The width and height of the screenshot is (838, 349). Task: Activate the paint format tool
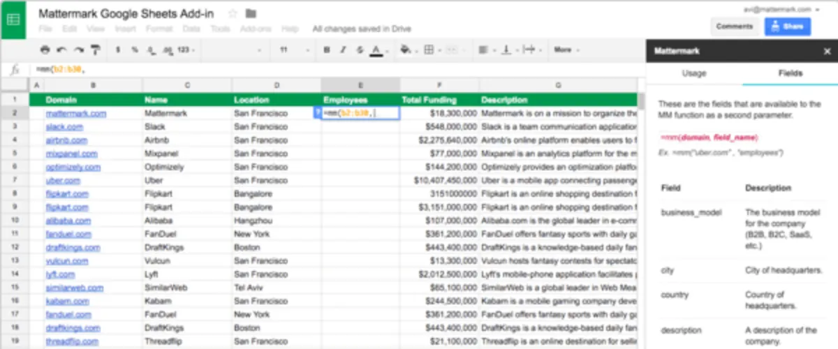pos(96,50)
